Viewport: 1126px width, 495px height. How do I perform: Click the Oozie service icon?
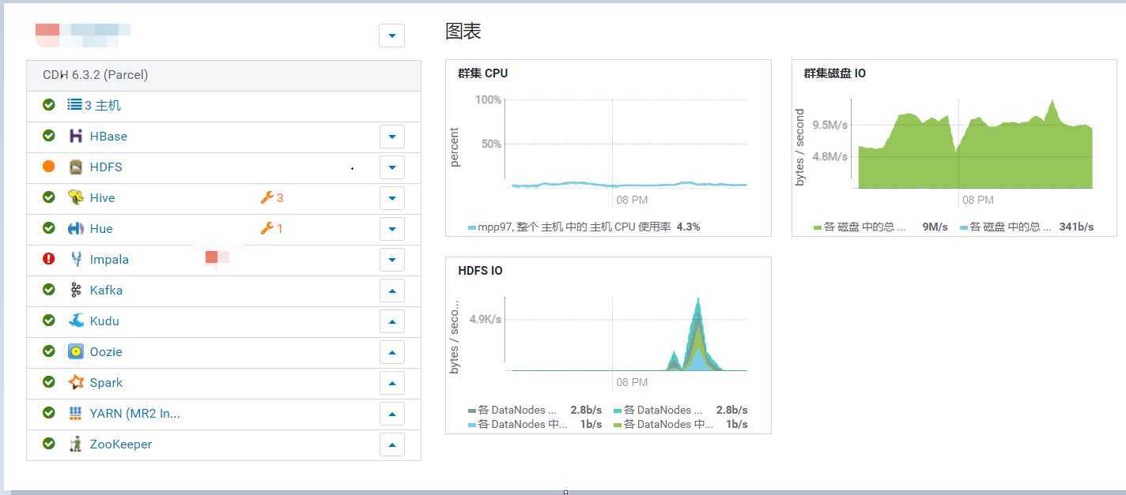point(76,351)
